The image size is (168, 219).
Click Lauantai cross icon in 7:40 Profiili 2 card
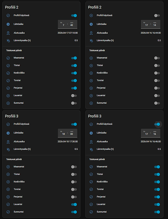click(8, 95)
